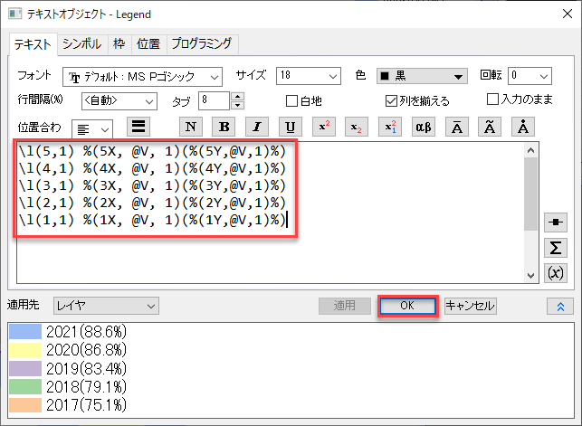Screen dimensions: 582x426
Task: Click the 適用 apply button
Action: click(345, 306)
